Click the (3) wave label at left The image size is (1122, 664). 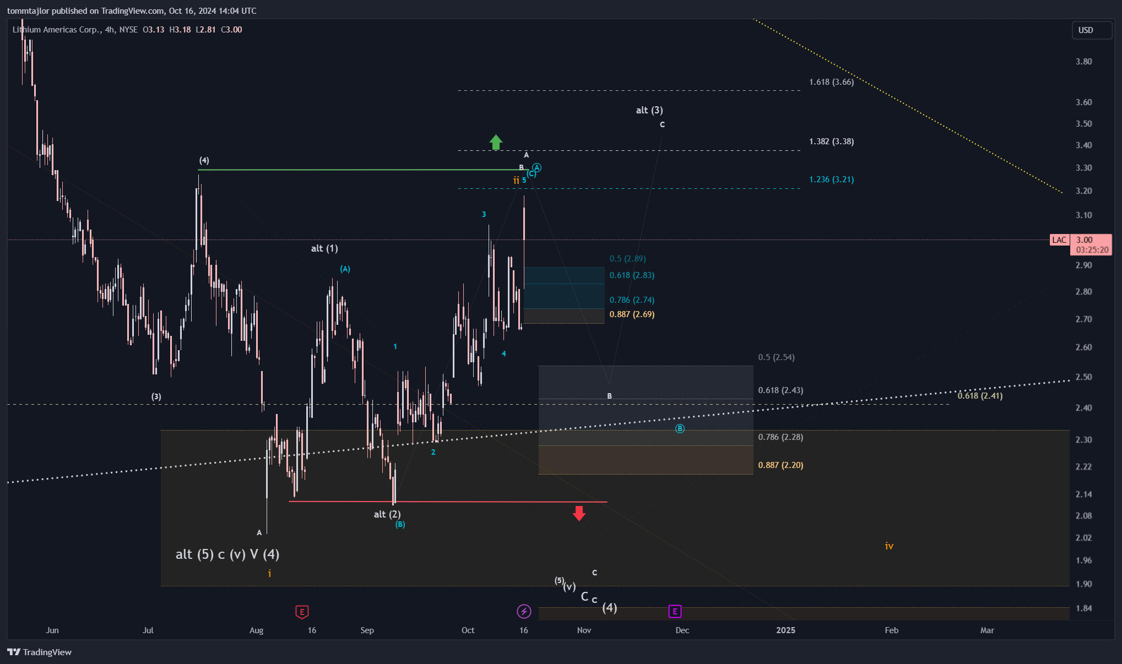point(156,396)
